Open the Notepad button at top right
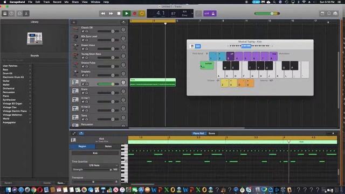The height and width of the screenshot is (194, 345). click(322, 13)
